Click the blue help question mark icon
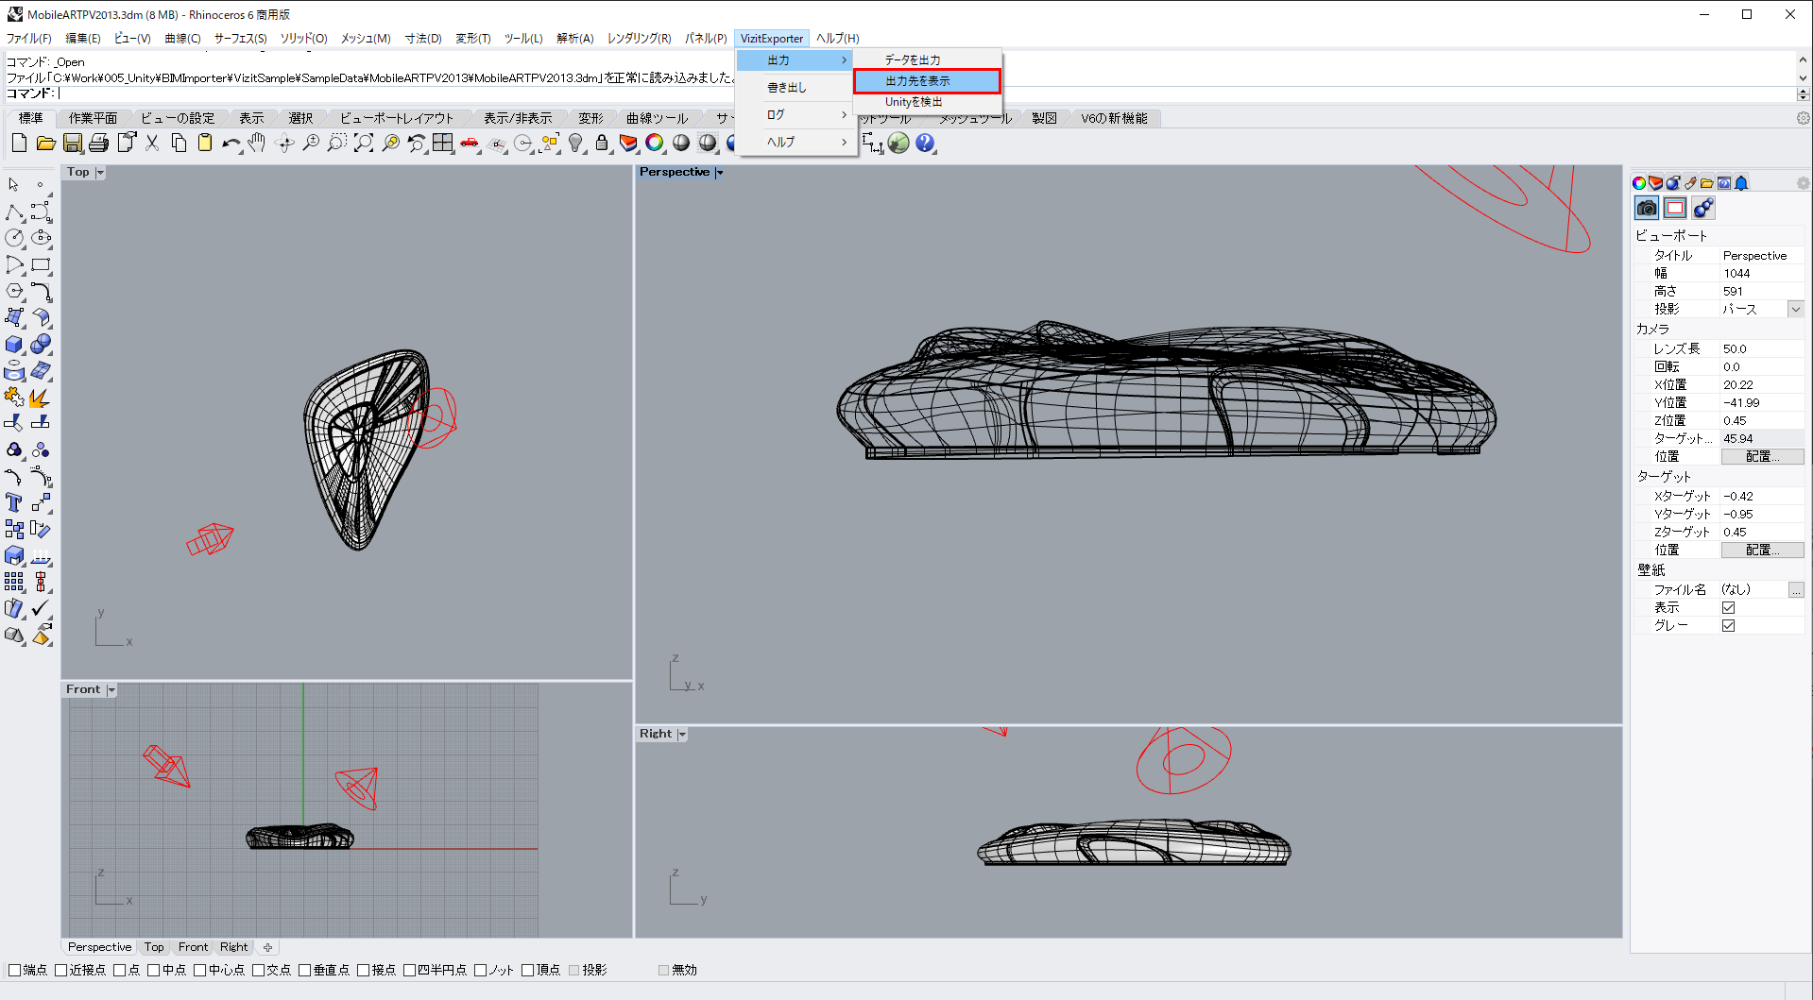The height and width of the screenshot is (1000, 1813). pos(925,143)
